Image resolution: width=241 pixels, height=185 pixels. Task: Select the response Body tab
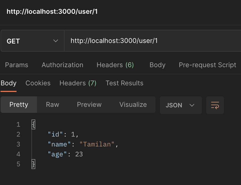[9, 83]
